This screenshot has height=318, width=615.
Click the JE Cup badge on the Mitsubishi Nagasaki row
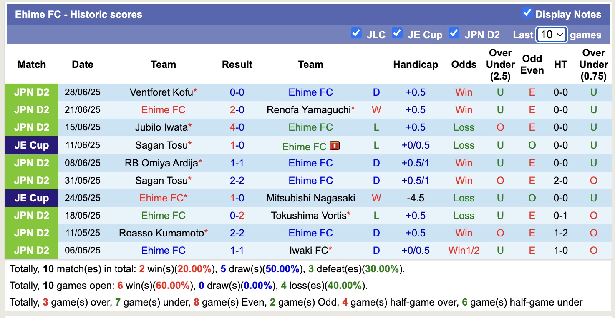[x=31, y=198]
